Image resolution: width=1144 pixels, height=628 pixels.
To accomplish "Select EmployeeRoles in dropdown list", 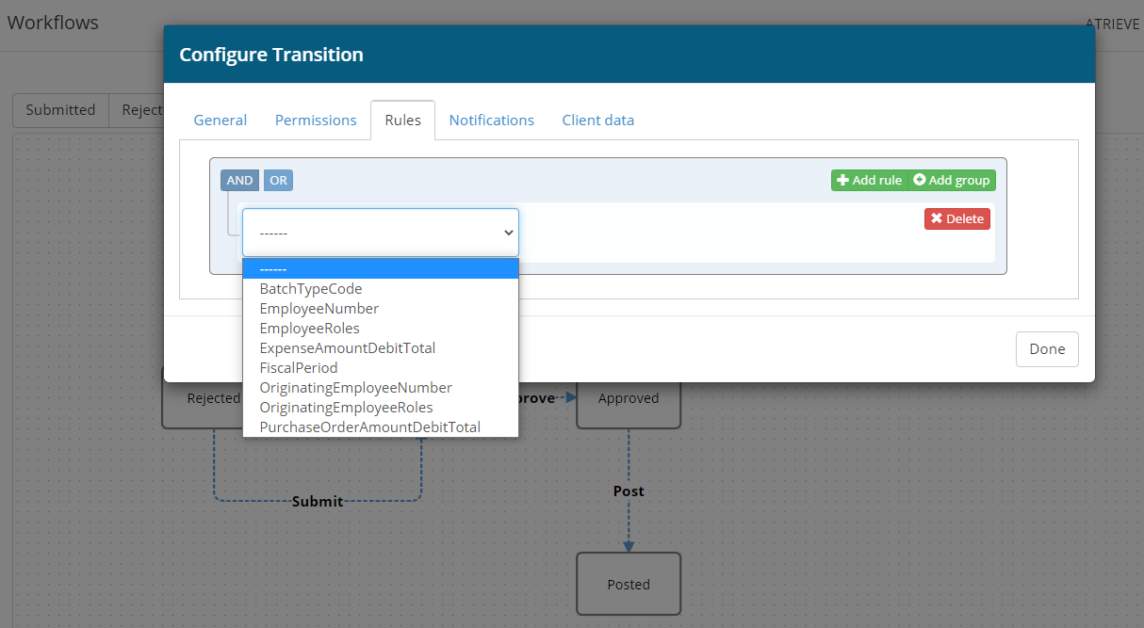I will click(309, 329).
